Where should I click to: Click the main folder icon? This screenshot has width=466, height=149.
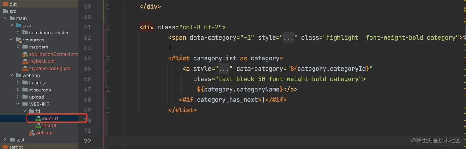pos(12,18)
